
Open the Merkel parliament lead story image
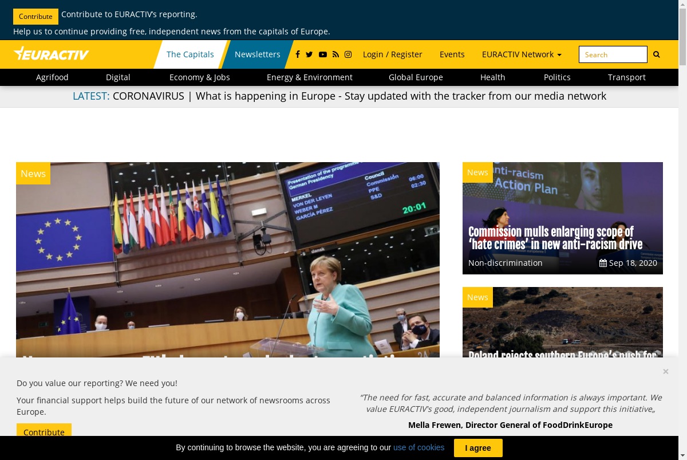click(x=228, y=260)
